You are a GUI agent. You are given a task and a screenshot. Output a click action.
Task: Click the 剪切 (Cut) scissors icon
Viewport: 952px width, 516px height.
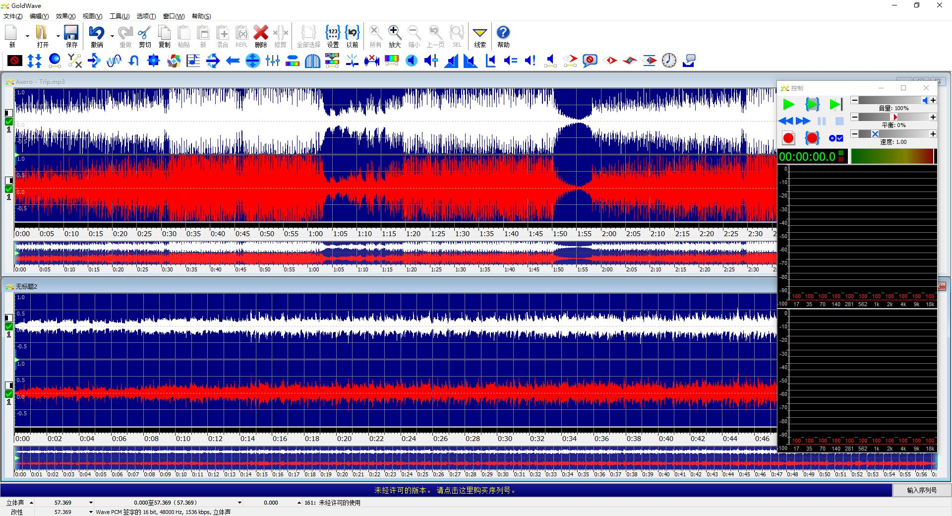coord(144,34)
